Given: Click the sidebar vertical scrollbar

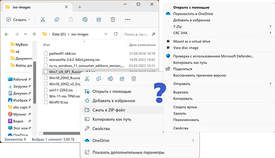Looking at the screenshot, I should click(x=35, y=82).
